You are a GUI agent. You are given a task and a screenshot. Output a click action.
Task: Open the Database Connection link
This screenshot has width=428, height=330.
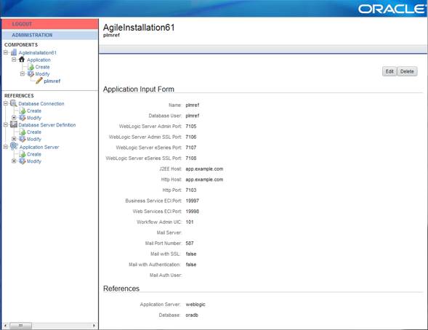[41, 104]
